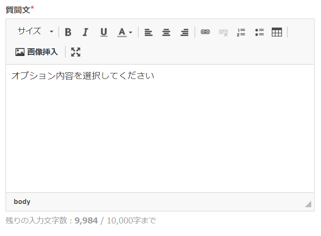The width and height of the screenshot is (321, 236).
Task: Maximize the editor with the fullscreen icon
Action: 76,52
